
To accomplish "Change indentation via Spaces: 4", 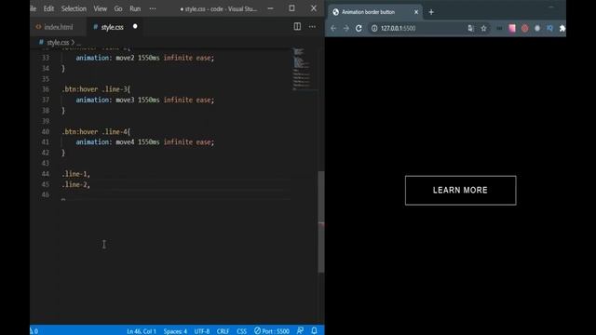I will point(175,331).
